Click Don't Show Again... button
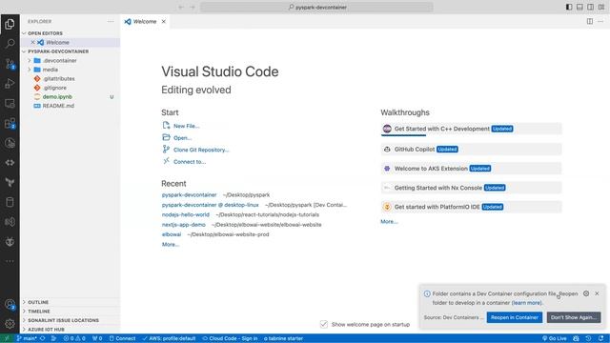 pyautogui.click(x=574, y=317)
